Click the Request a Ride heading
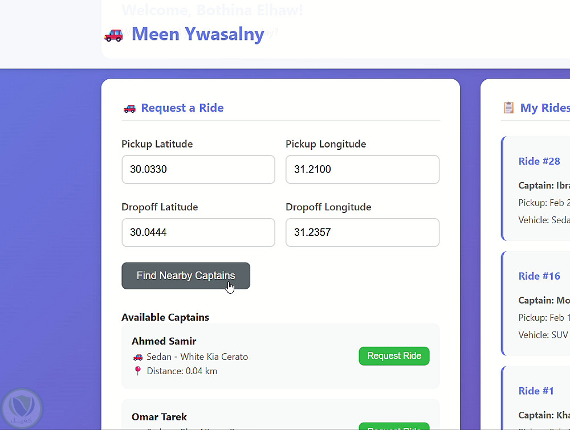The height and width of the screenshot is (430, 570). (182, 108)
